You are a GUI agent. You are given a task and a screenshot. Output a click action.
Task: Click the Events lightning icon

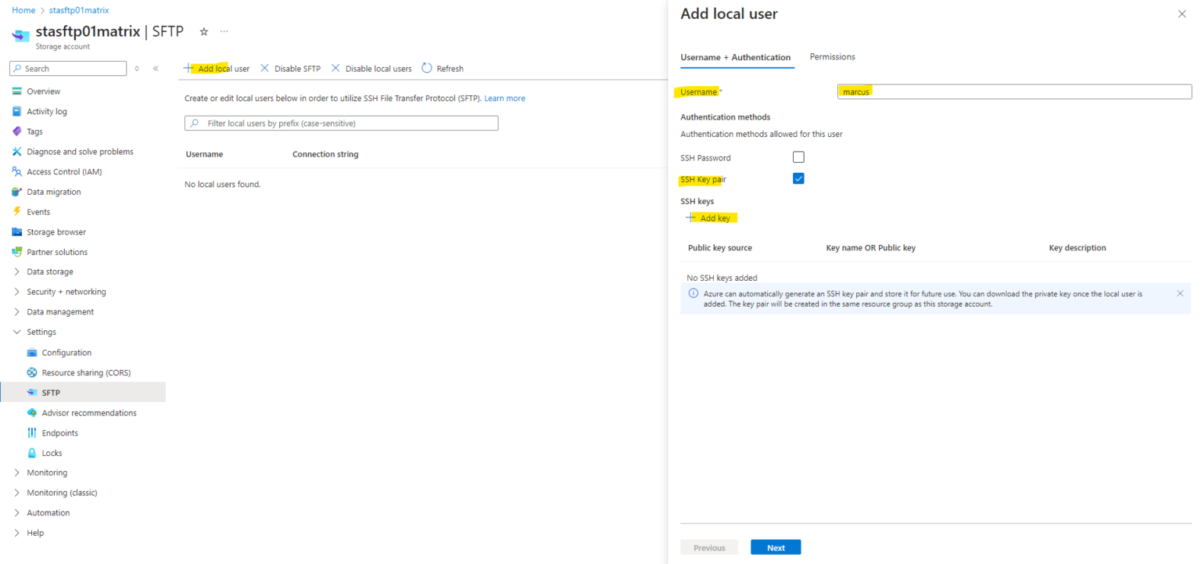click(17, 211)
